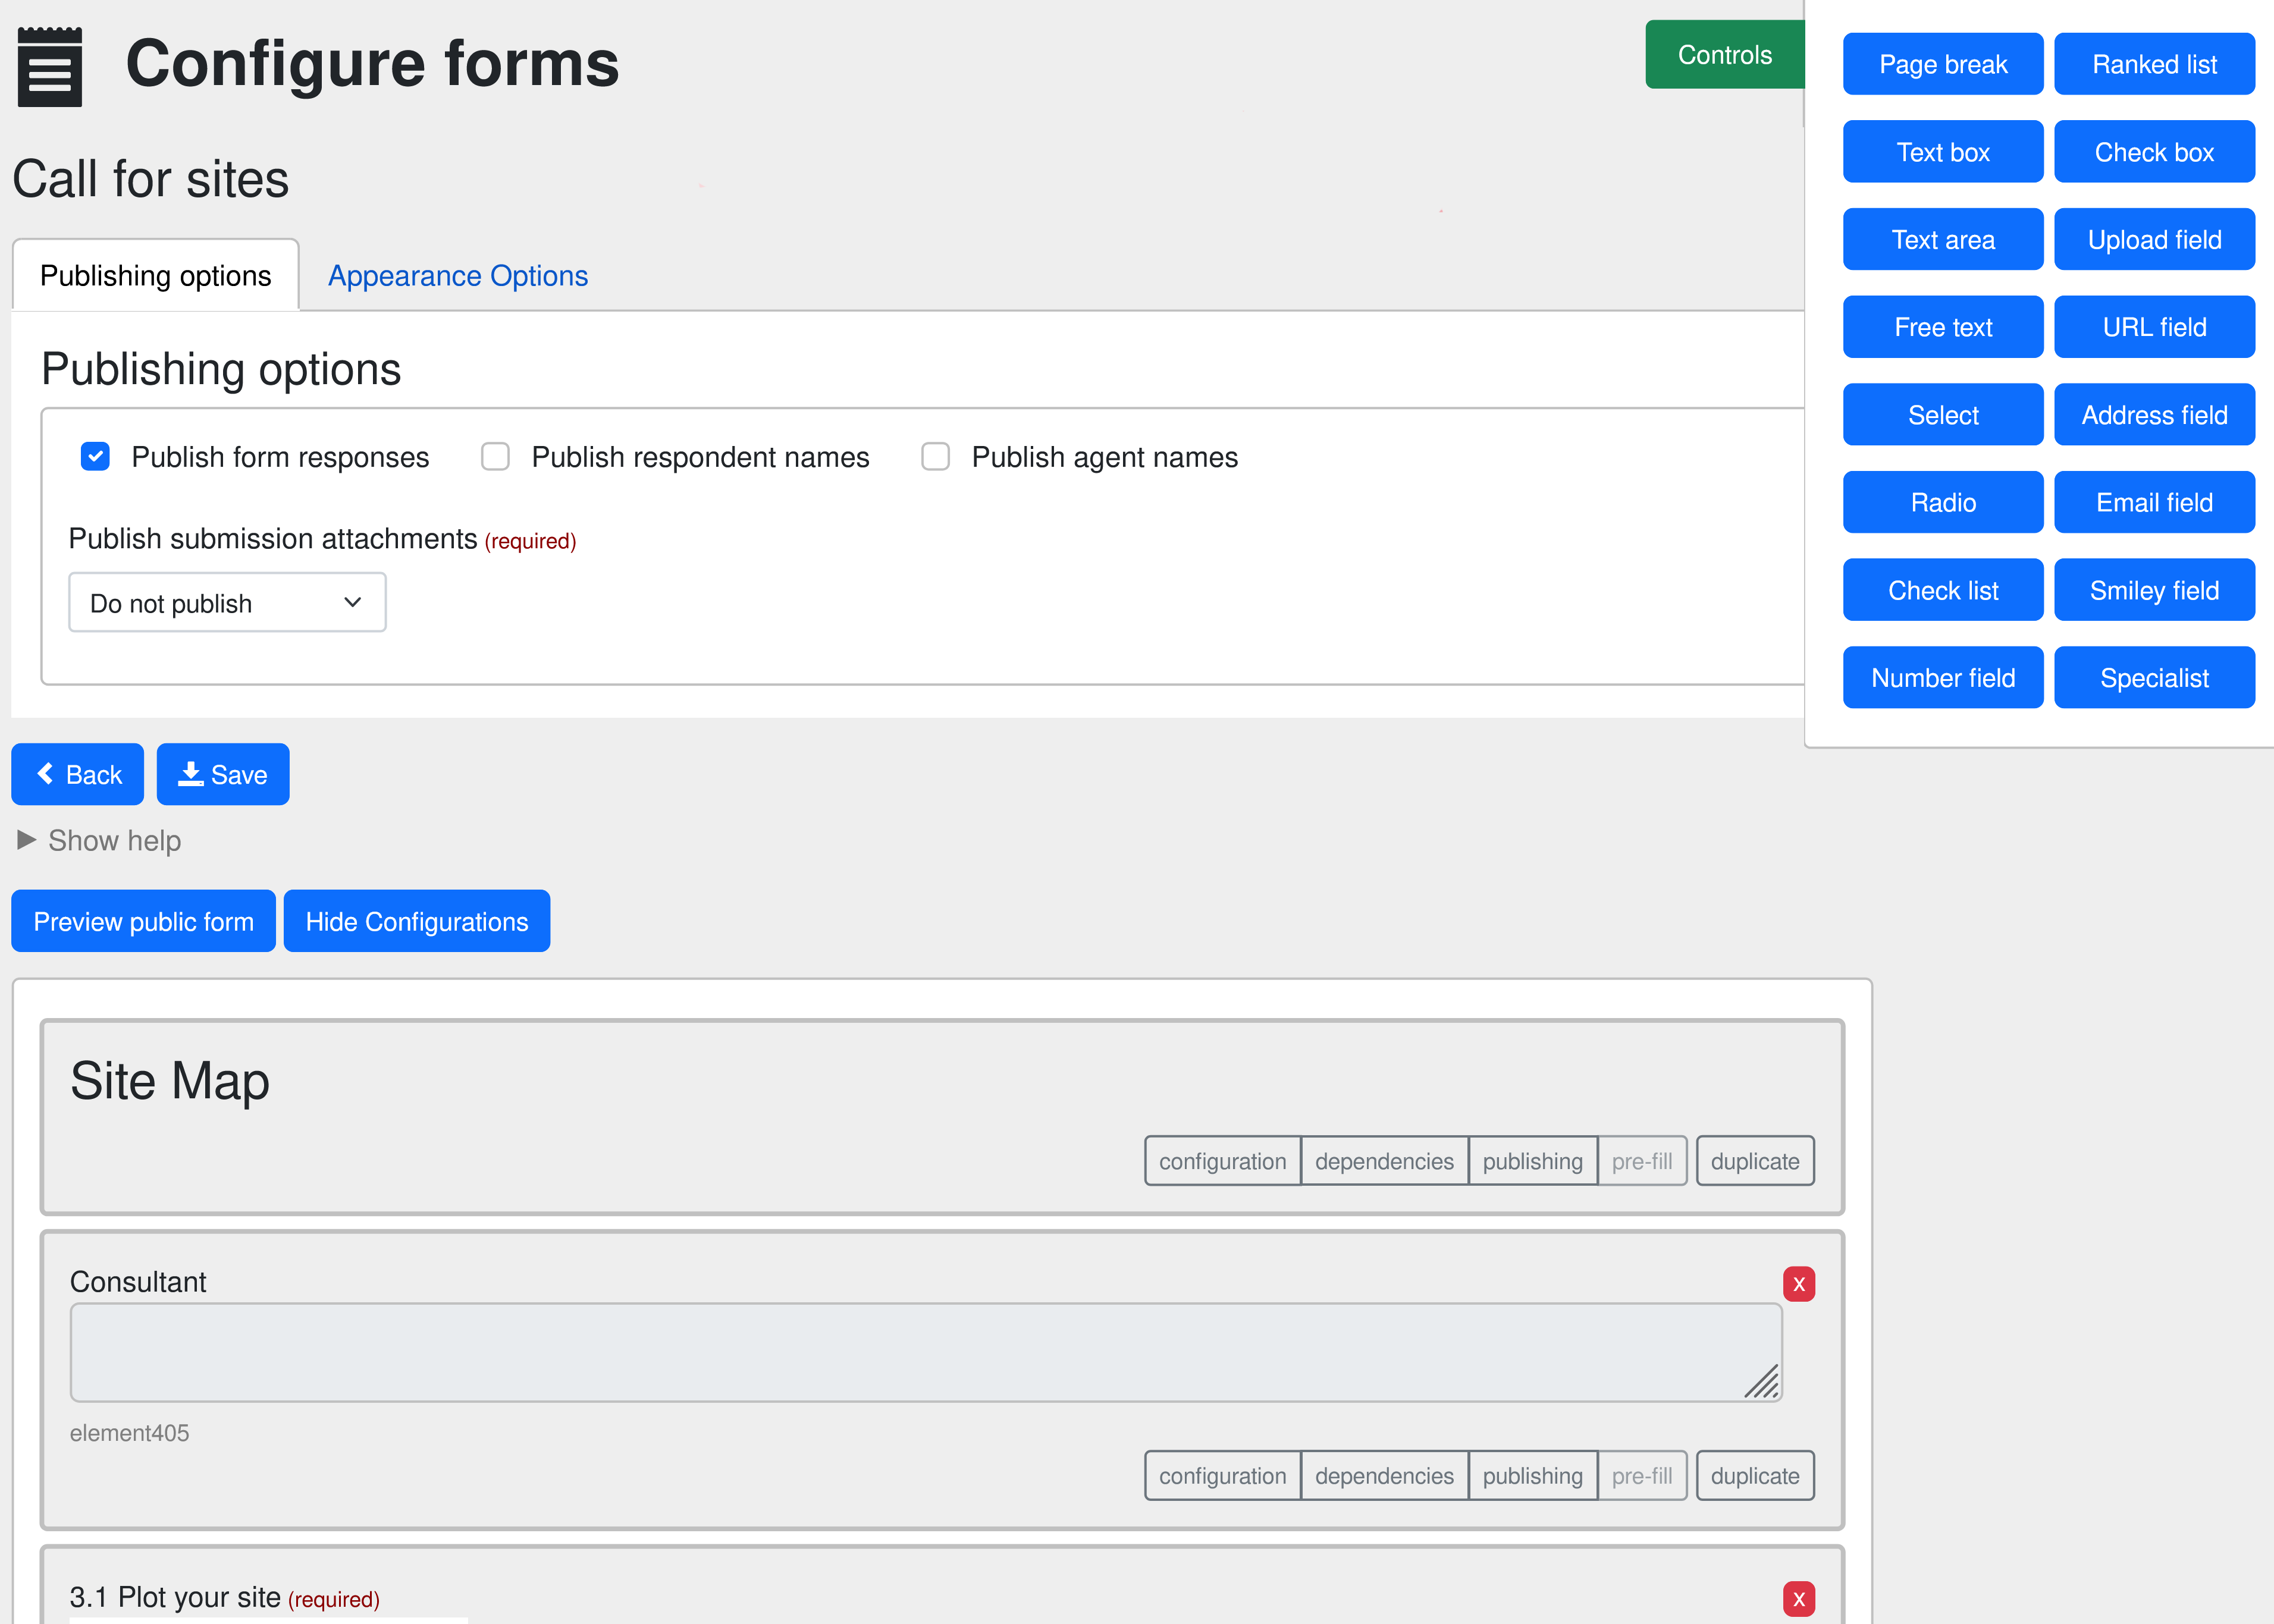2274x1624 pixels.
Task: Duplicate the Consultant element
Action: (x=1754, y=1476)
